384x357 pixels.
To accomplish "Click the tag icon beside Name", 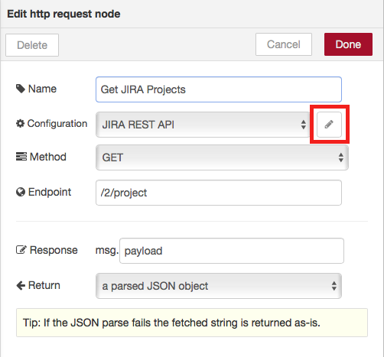I will tap(21, 89).
